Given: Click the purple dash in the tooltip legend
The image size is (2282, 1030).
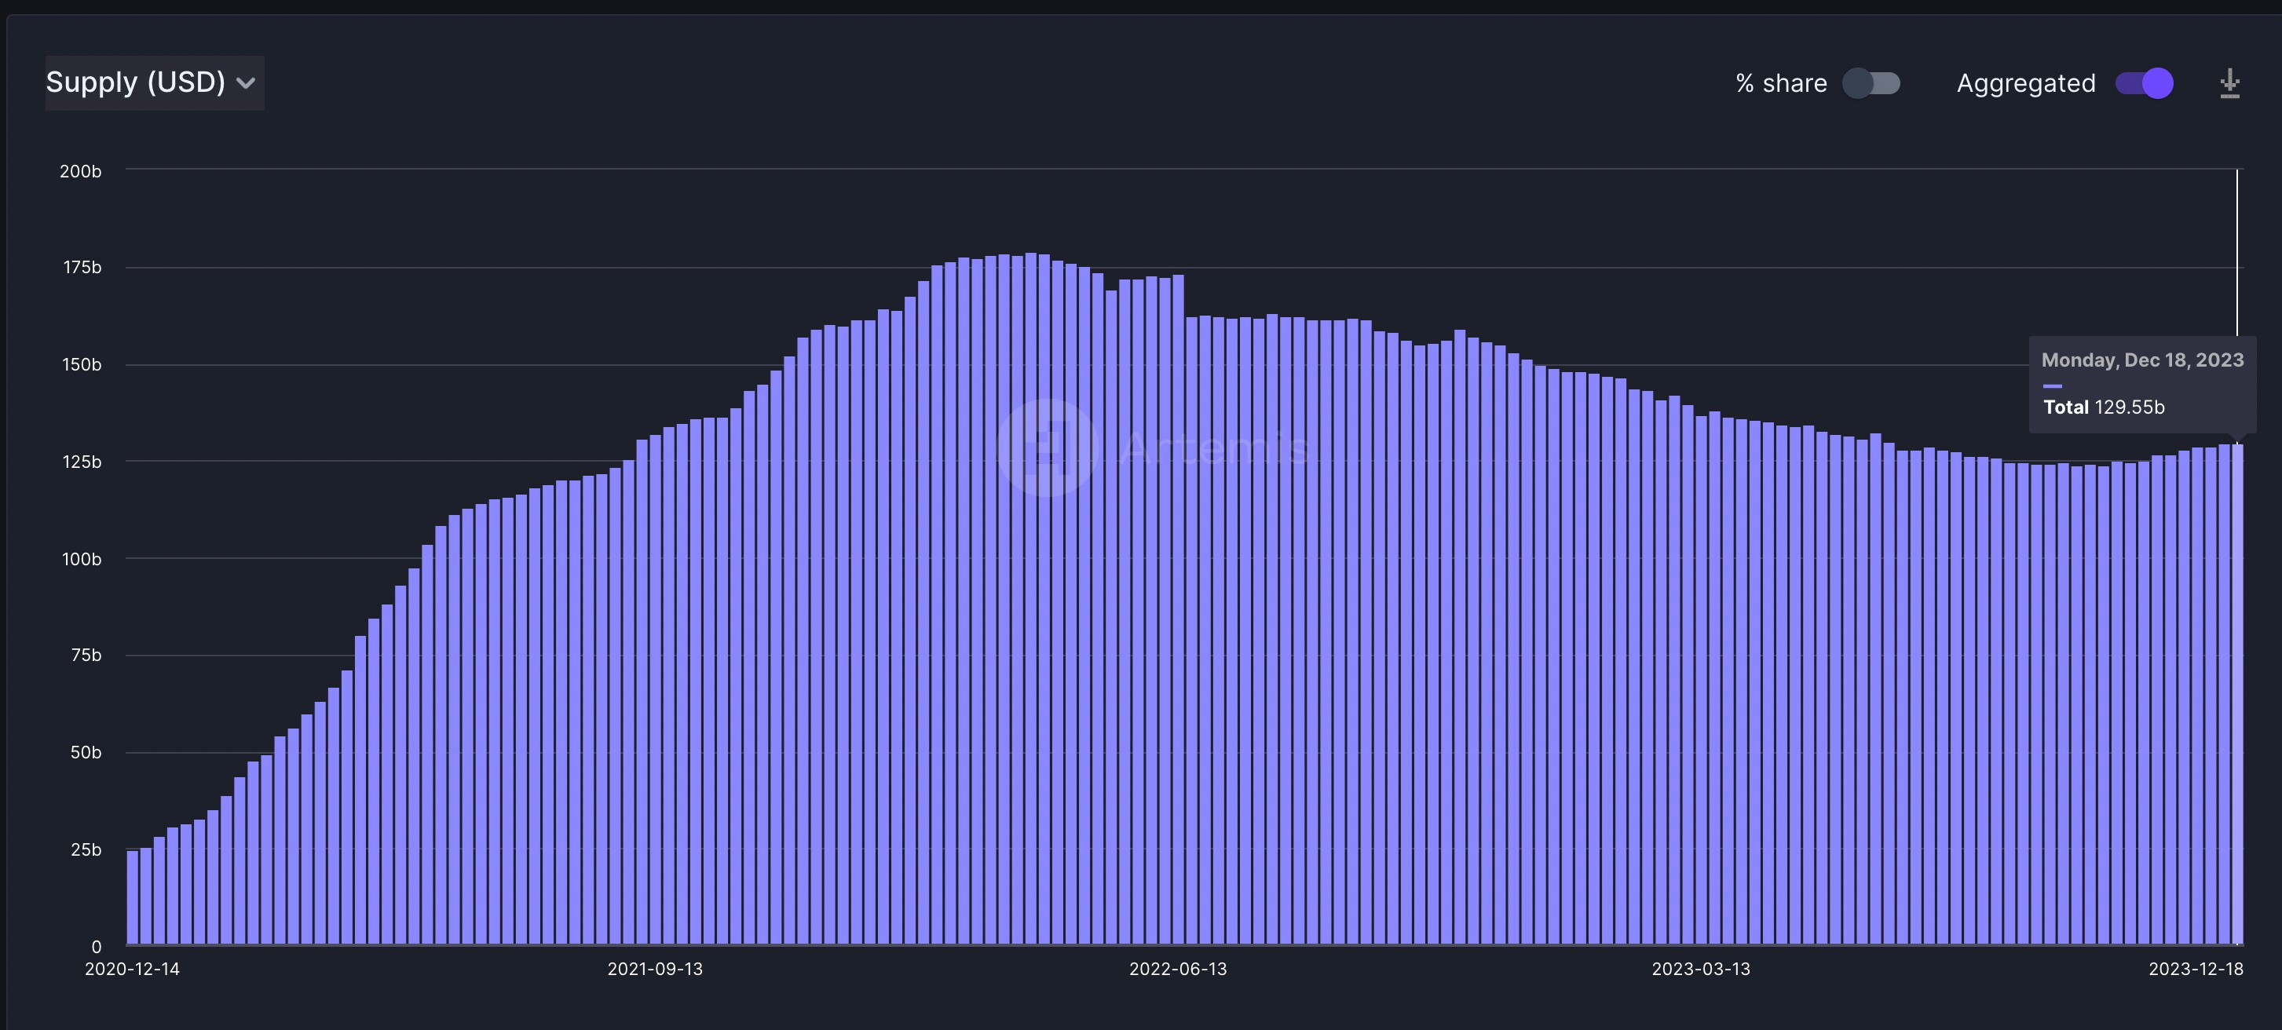Looking at the screenshot, I should pos(2053,385).
